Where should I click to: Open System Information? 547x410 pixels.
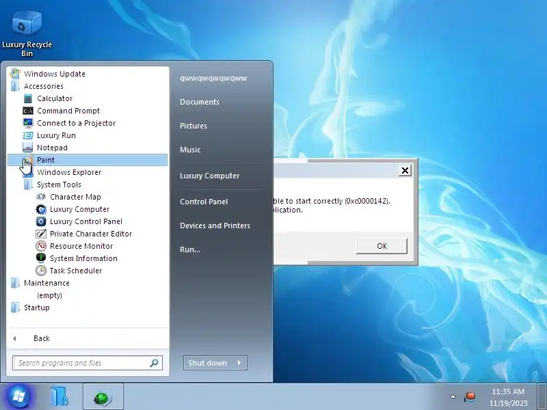point(83,258)
